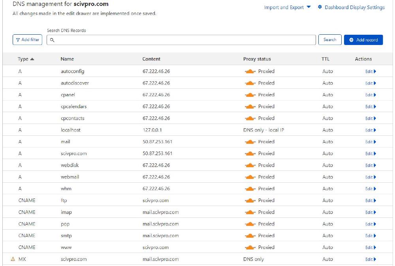Open Edit for the pop CNAME record

[x=371, y=224]
